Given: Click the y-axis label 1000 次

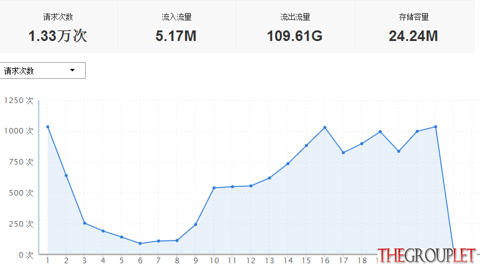Looking at the screenshot, I should pos(19,131).
